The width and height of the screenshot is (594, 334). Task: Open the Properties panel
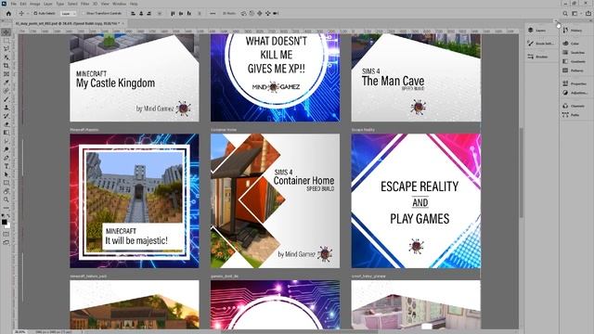click(575, 83)
